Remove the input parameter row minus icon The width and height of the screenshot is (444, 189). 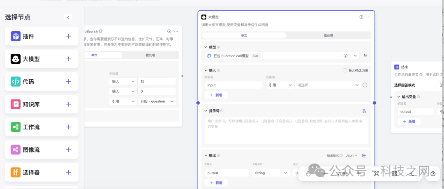[365, 85]
